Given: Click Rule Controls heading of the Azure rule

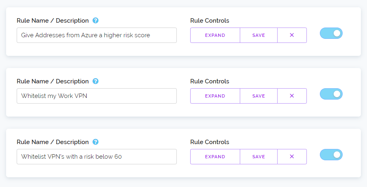Looking at the screenshot, I should (210, 21).
